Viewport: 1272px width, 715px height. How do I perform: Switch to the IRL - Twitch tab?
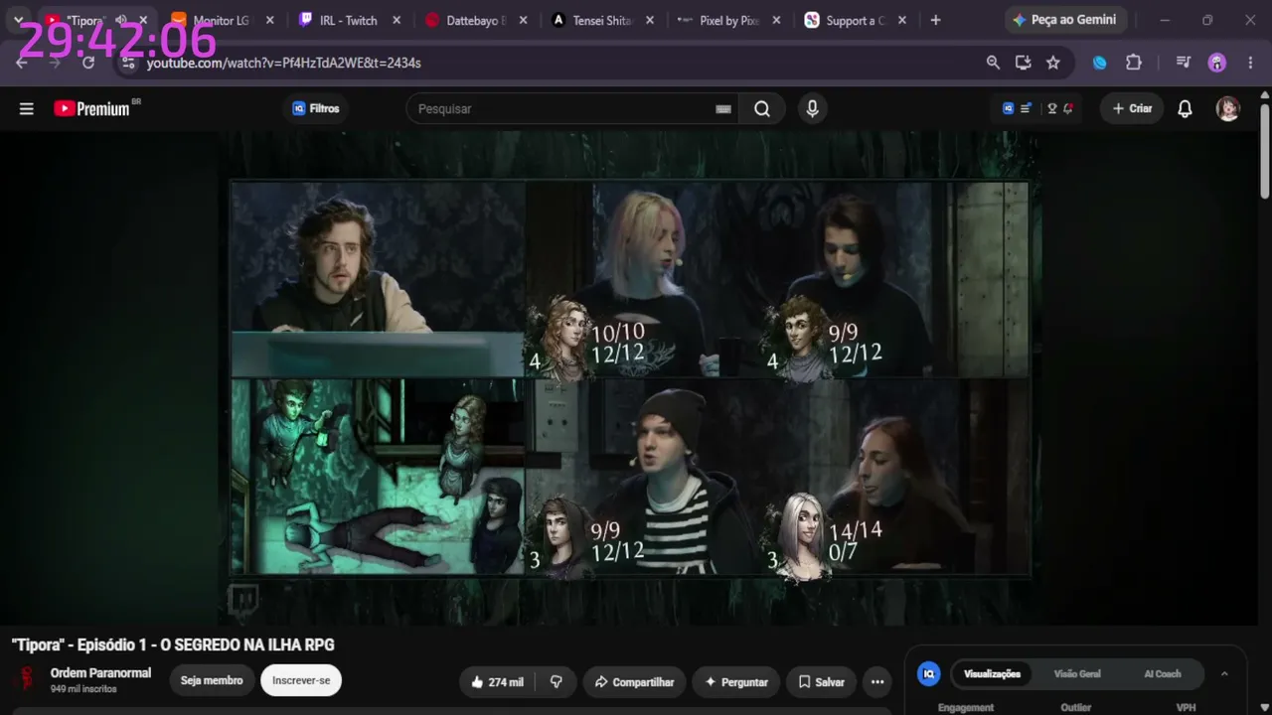(x=349, y=20)
